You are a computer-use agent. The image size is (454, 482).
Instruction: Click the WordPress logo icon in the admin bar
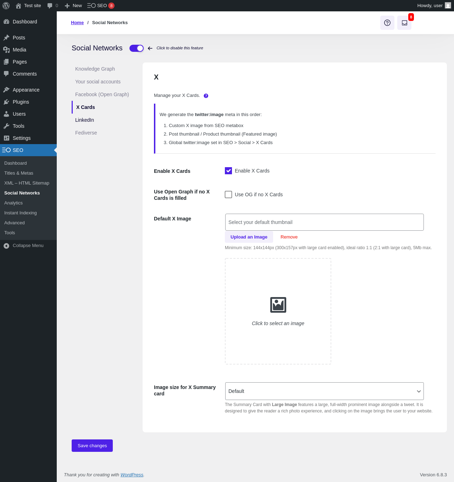(6, 6)
